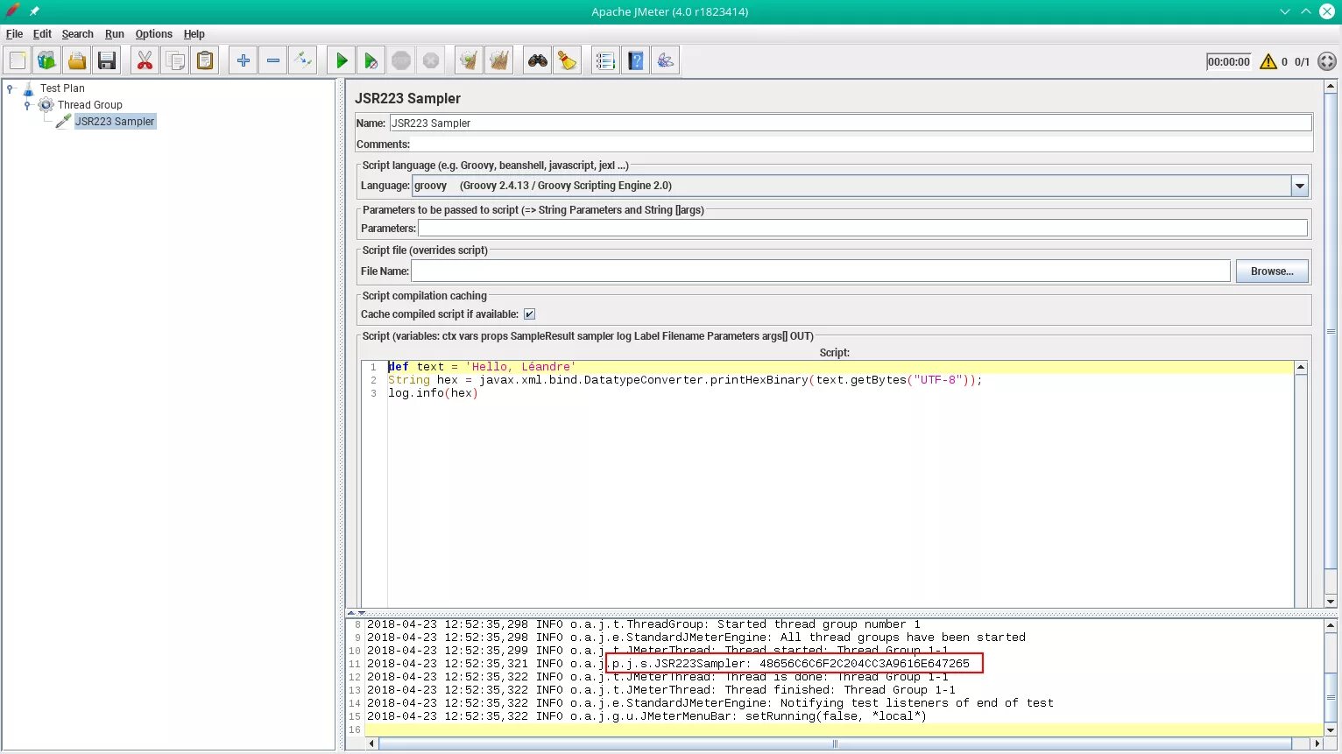Click the log panel collapse arrows divider

coord(357,613)
